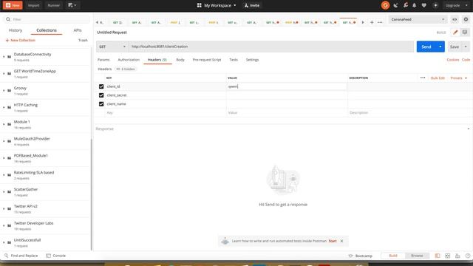
Task: Open the Send button dropdown arrow
Action: (x=440, y=47)
